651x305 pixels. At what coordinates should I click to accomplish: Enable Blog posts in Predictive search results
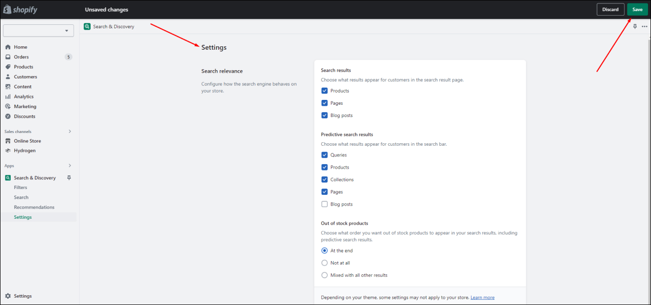(x=325, y=204)
